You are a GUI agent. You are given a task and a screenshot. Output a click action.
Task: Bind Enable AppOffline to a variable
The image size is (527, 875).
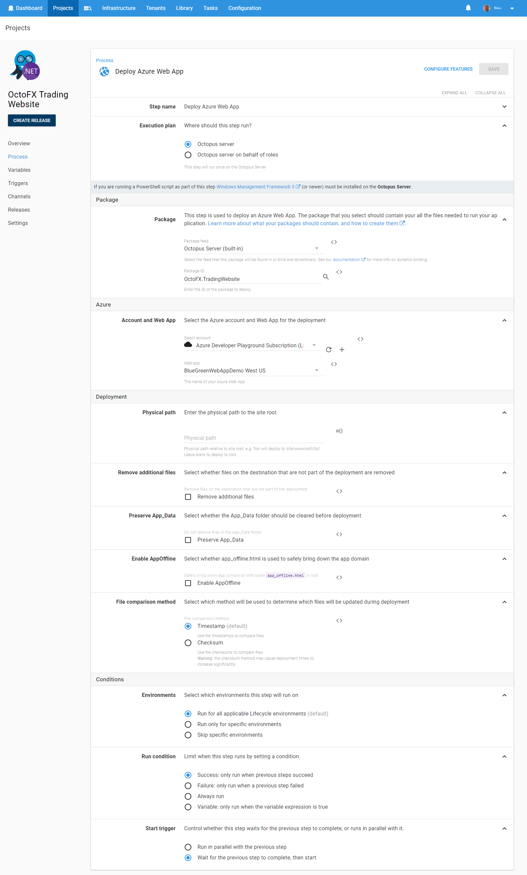tap(339, 578)
